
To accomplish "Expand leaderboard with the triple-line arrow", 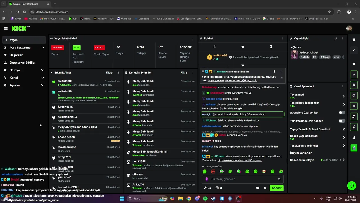I will tap(243, 65).
